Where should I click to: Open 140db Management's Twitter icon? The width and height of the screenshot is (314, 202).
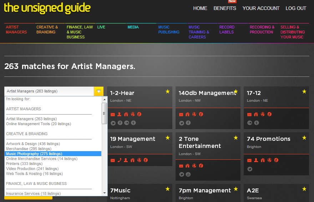pyautogui.click(x=182, y=123)
